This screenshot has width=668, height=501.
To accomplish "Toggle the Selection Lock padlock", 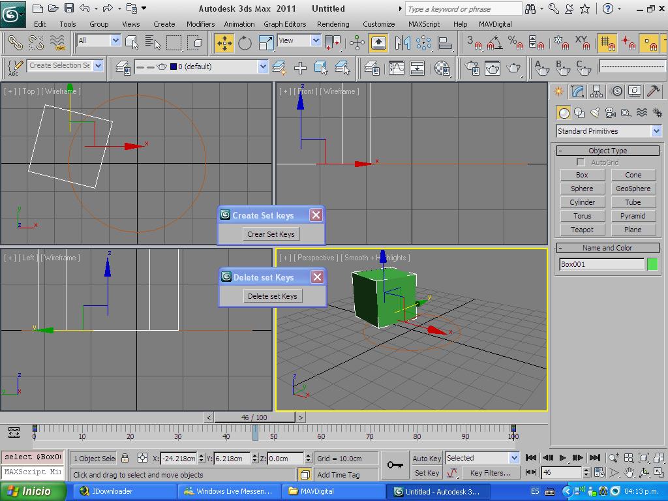I will tap(125, 459).
